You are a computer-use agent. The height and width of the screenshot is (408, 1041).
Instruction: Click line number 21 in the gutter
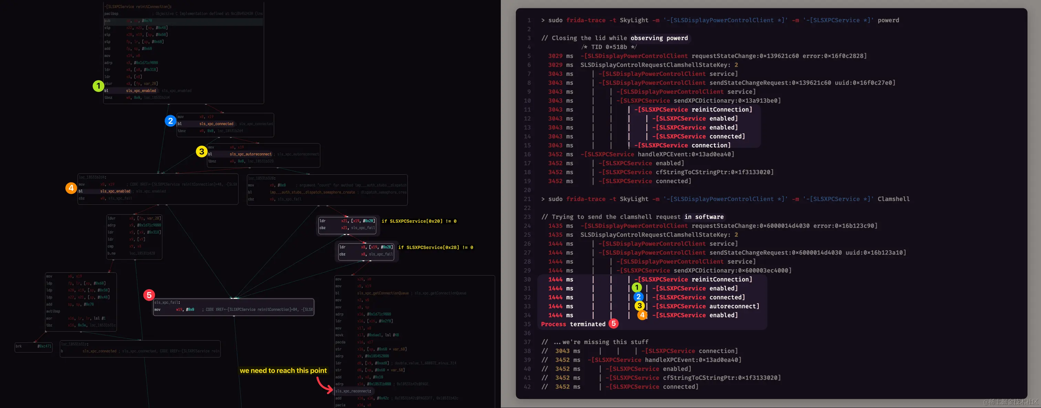(527, 199)
